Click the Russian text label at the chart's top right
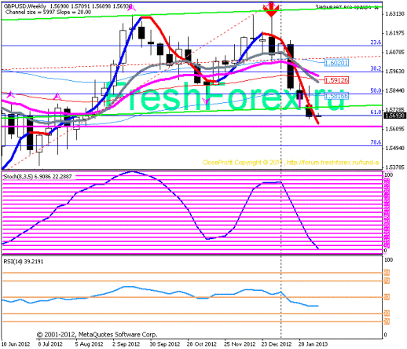Image resolution: width=407 pixels, height=349 pixels. 347,7
